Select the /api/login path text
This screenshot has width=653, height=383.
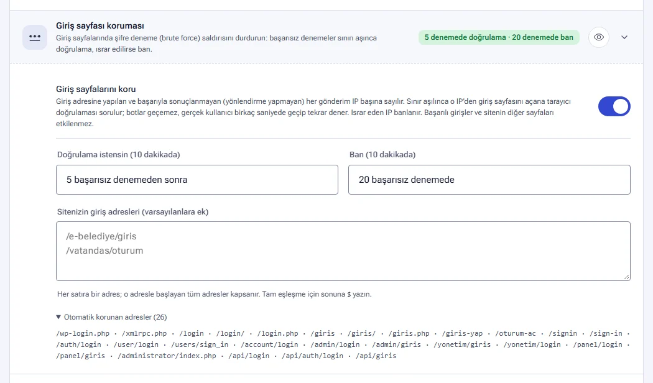point(249,356)
